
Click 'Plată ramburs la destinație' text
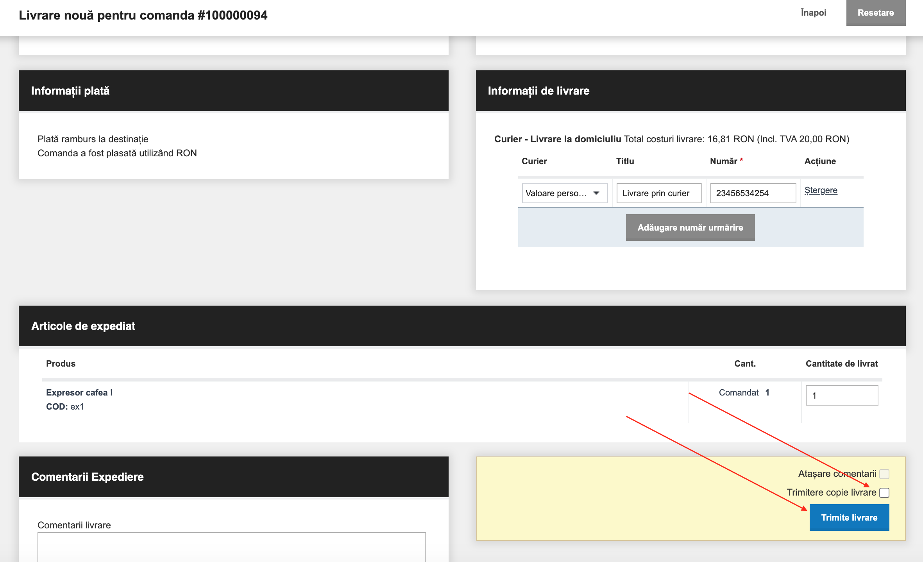pos(93,139)
